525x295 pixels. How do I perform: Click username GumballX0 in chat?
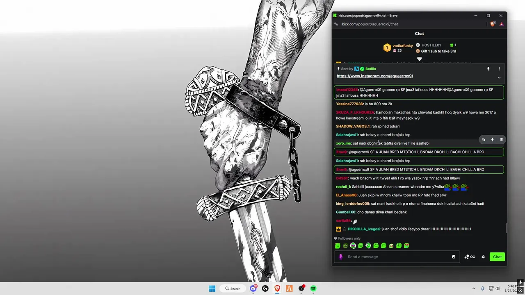346,212
